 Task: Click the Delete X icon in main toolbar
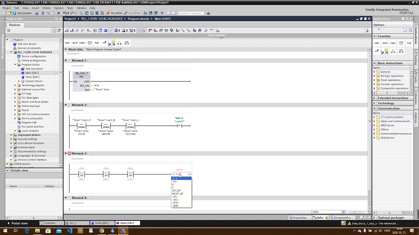tap(59, 13)
